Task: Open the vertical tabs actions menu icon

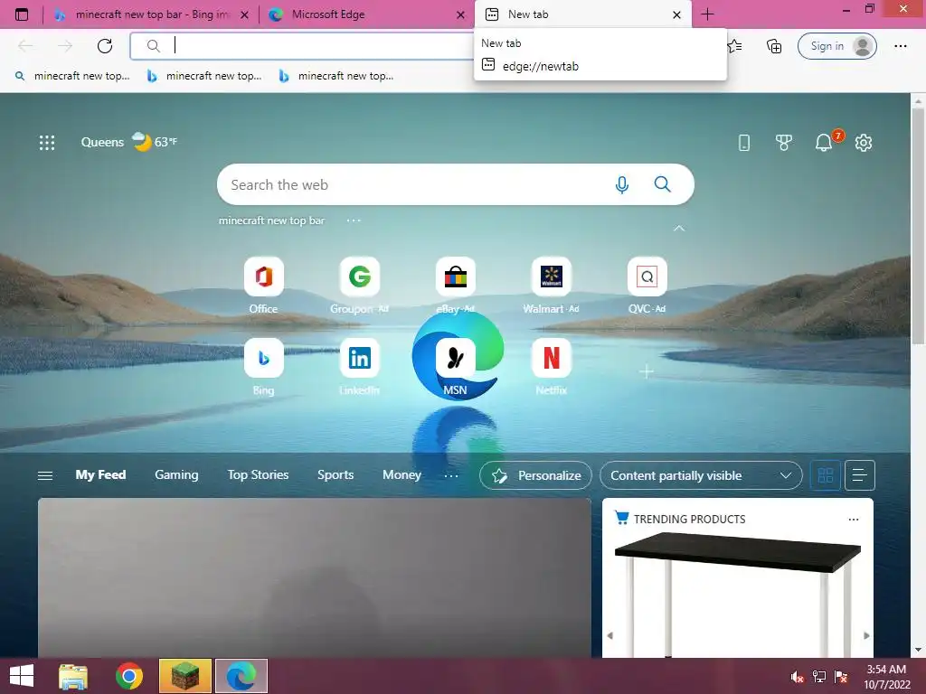Action: [22, 14]
